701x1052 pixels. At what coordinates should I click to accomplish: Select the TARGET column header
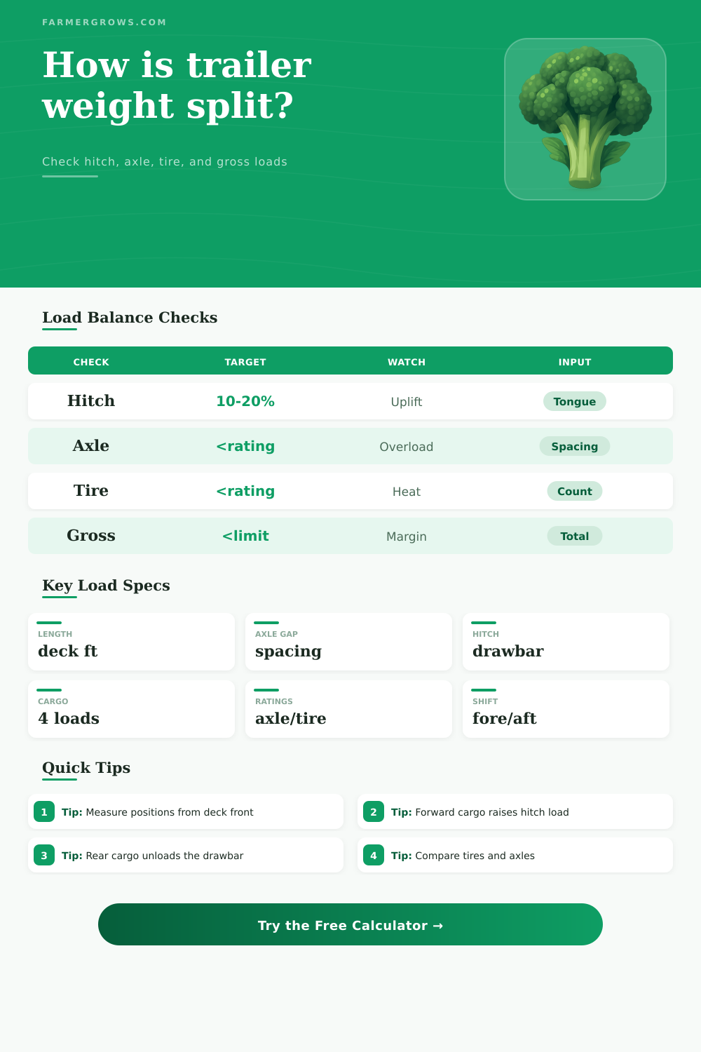(x=245, y=362)
